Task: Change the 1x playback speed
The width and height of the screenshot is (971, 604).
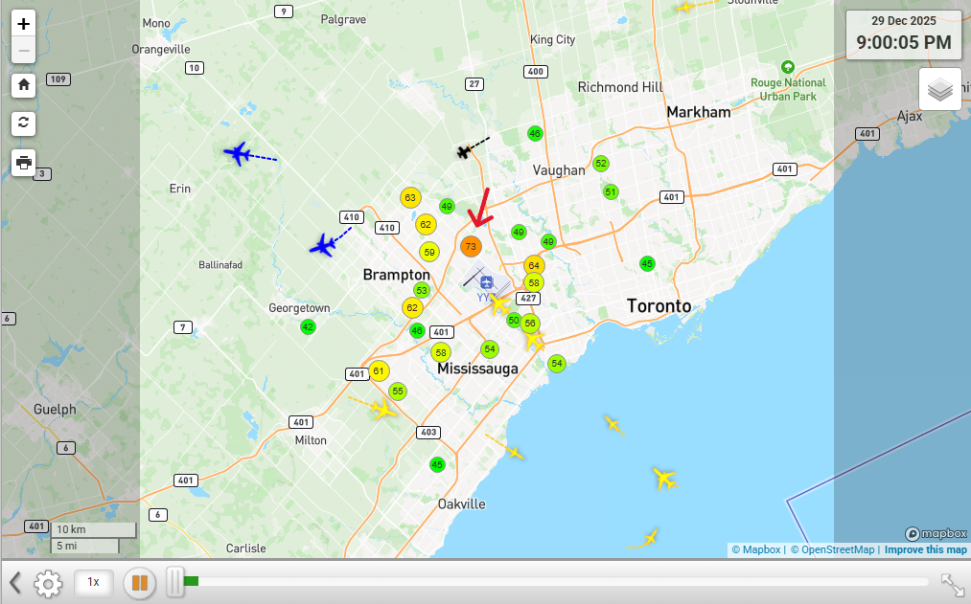Action: point(93,582)
